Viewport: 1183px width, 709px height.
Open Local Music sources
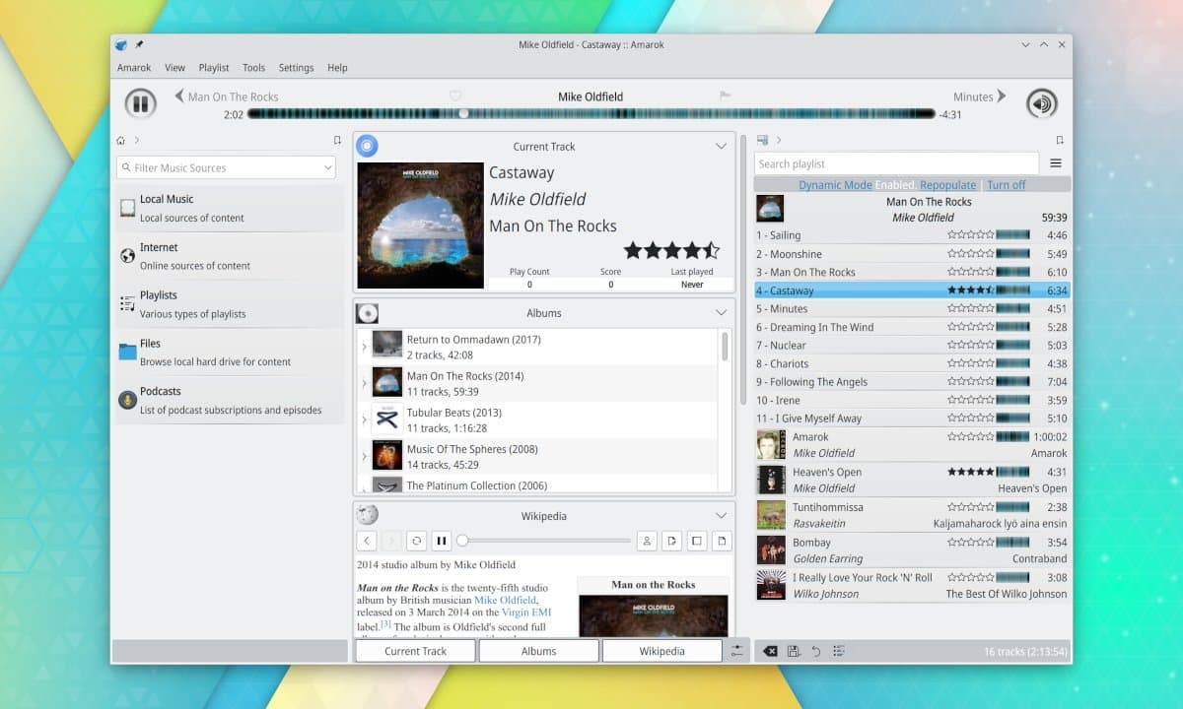(x=229, y=208)
